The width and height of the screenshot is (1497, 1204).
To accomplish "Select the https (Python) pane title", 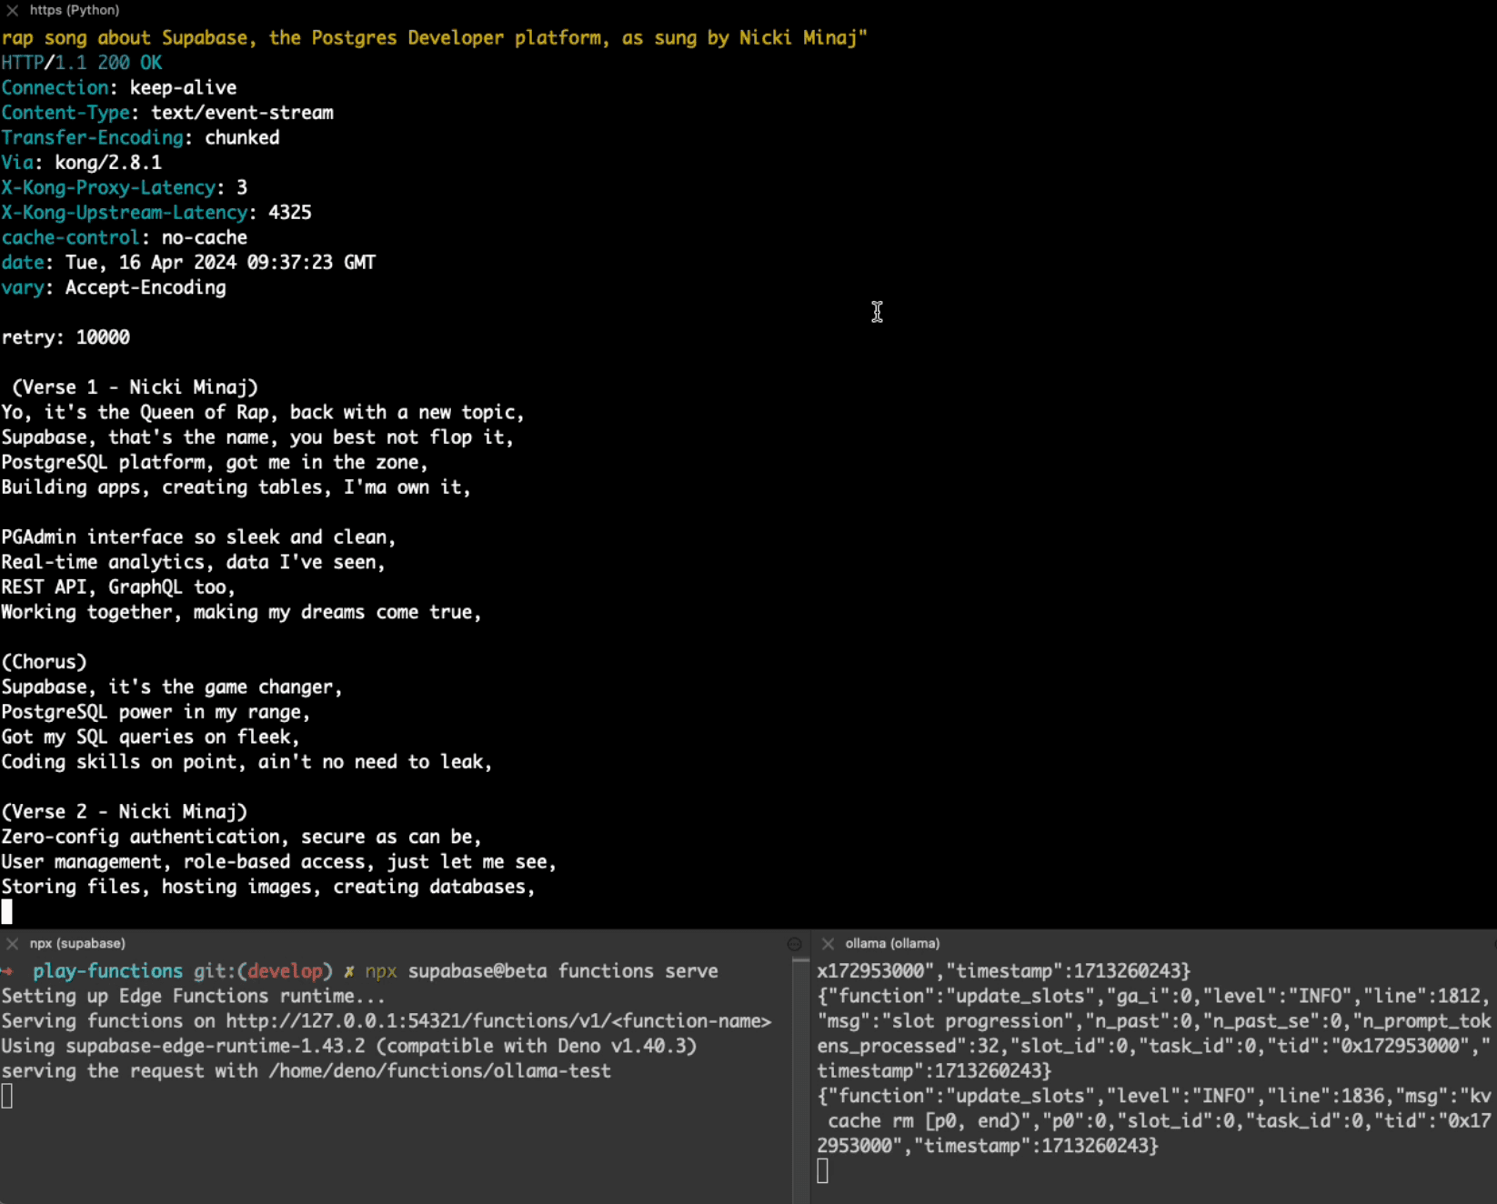I will tap(75, 11).
